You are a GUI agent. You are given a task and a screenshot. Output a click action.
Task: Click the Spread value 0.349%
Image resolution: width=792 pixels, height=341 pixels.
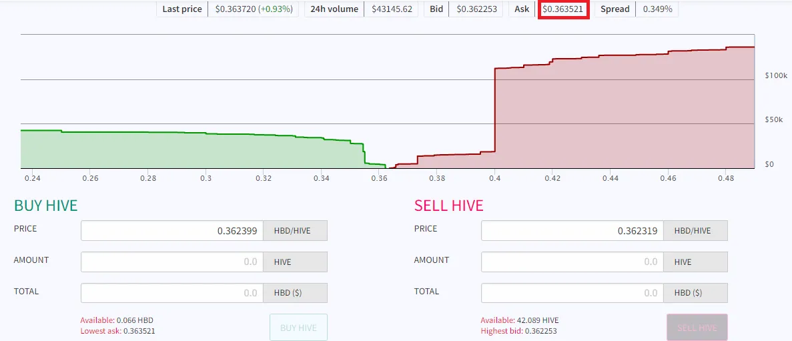tap(657, 9)
